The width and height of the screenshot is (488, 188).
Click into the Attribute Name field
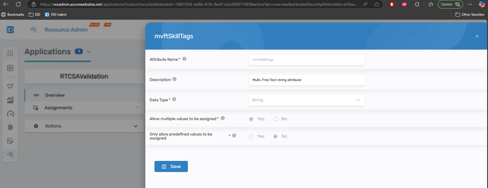pyautogui.click(x=307, y=60)
